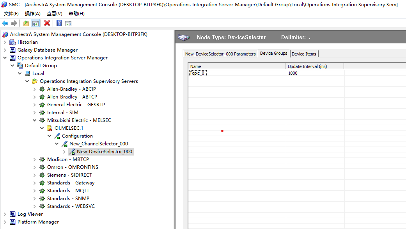Click the red X Delete icon
The width and height of the screenshot is (406, 229).
pos(47,23)
